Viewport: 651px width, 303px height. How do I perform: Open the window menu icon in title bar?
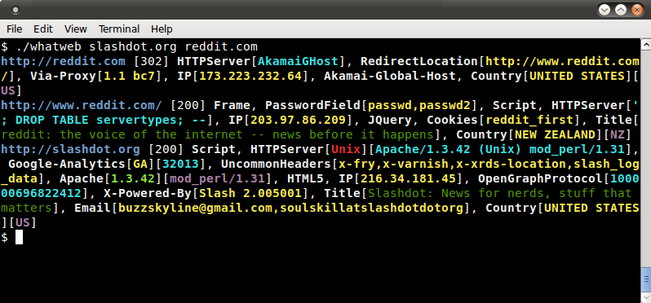[x=15, y=10]
